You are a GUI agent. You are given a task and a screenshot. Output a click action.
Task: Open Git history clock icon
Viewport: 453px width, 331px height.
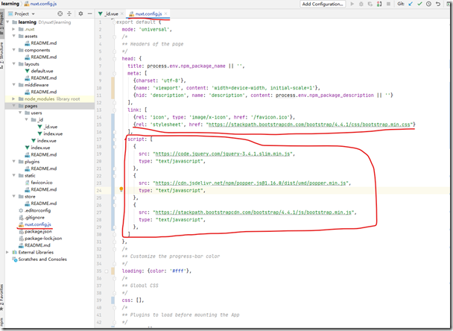428,4
